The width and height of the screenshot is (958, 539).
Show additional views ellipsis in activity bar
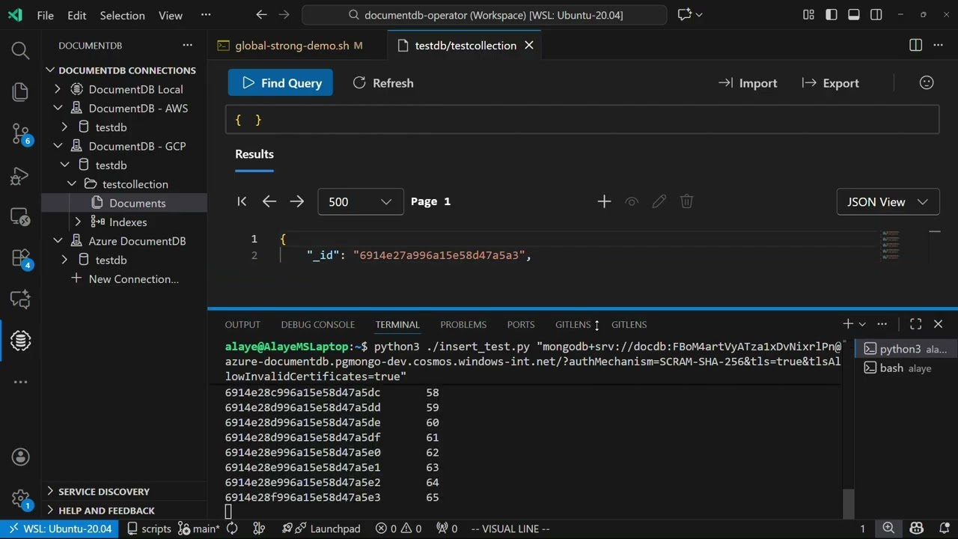(x=20, y=383)
